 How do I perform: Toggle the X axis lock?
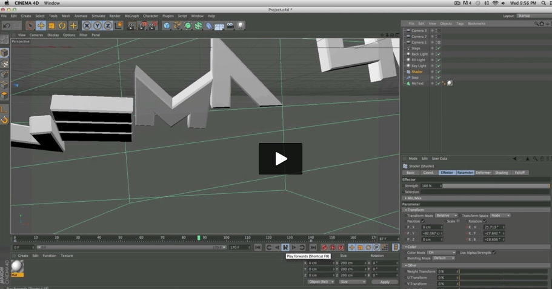[x=87, y=25]
